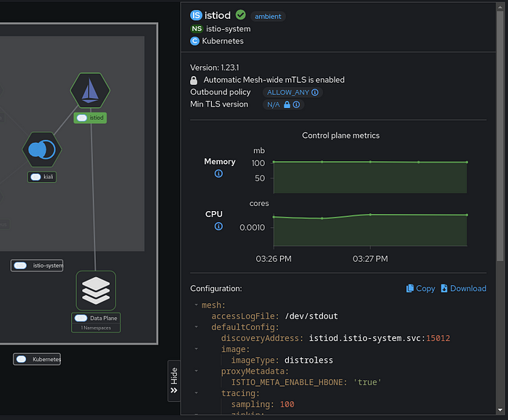This screenshot has height=420, width=508.
Task: Click the mTLS lock icon
Action: pos(194,80)
